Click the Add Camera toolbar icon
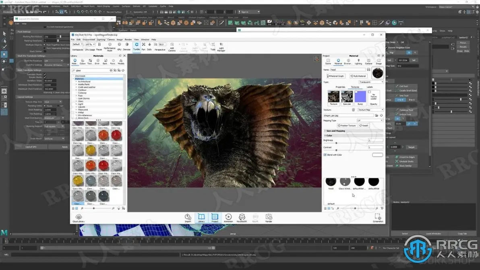 coord(172,47)
